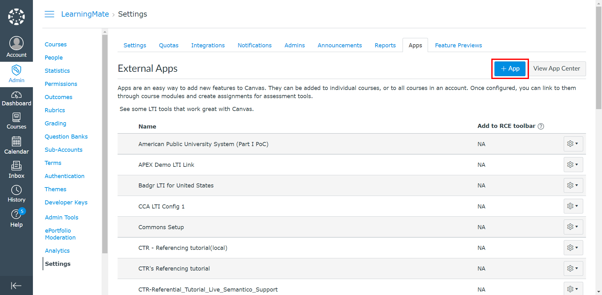Click the 'Name' column header

[147, 127]
